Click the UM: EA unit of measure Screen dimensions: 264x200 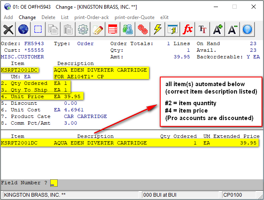(x=21, y=77)
